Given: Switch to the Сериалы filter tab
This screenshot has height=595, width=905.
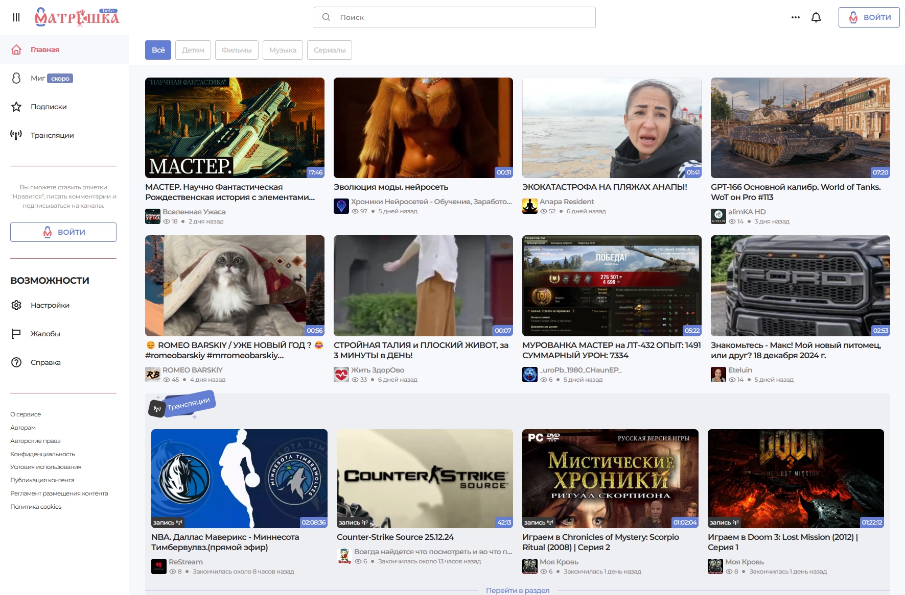Looking at the screenshot, I should coord(330,50).
